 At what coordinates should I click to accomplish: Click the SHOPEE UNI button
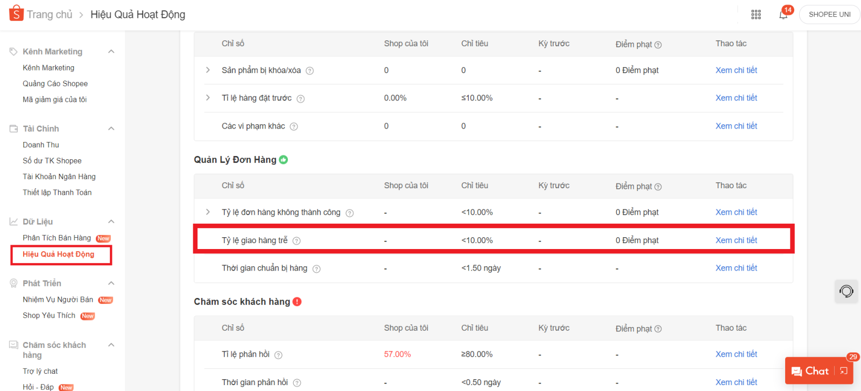click(829, 15)
